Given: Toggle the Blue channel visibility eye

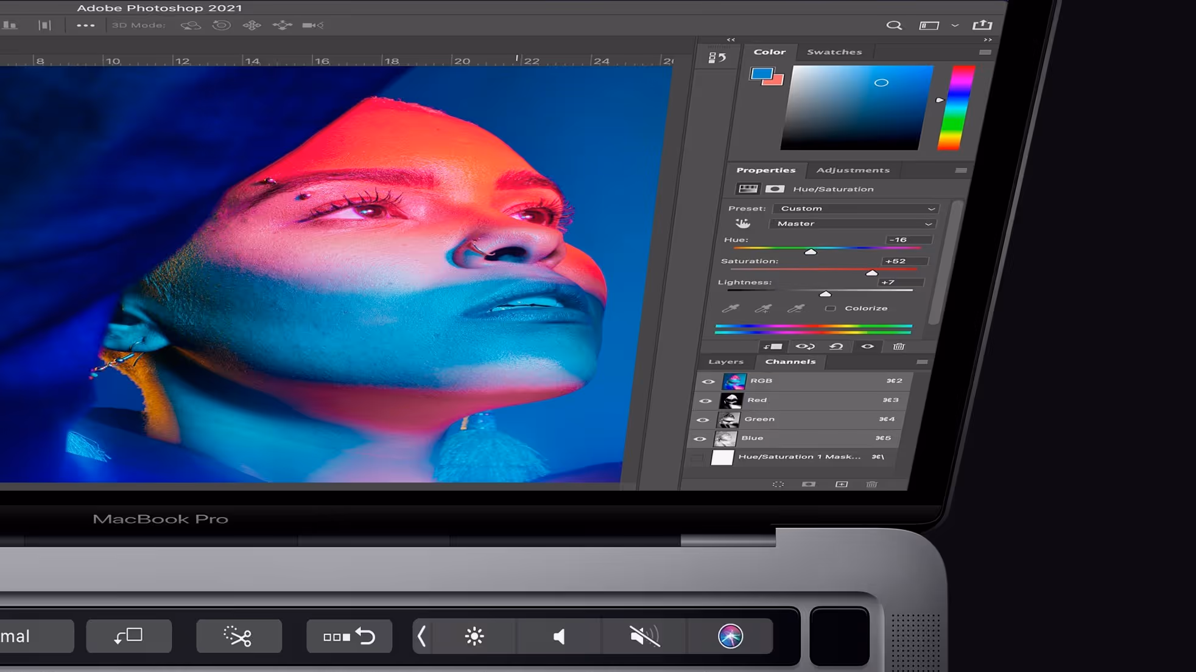Looking at the screenshot, I should [700, 438].
